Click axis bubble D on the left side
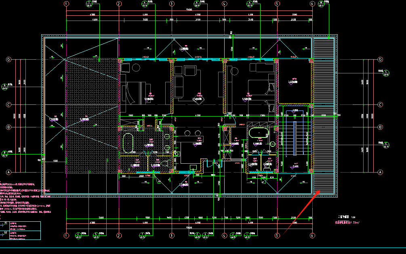The image size is (406, 254). coord(8,60)
